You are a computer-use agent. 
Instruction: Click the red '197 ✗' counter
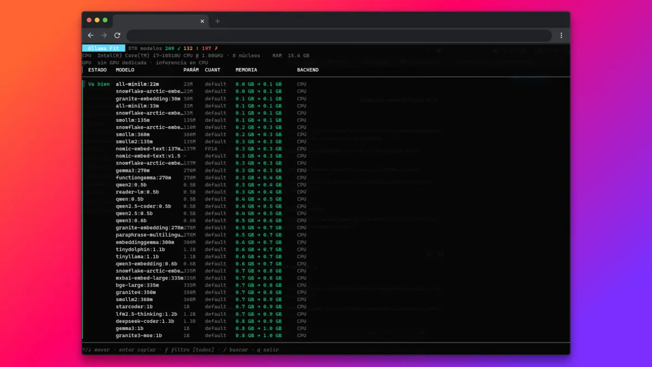[x=210, y=48]
